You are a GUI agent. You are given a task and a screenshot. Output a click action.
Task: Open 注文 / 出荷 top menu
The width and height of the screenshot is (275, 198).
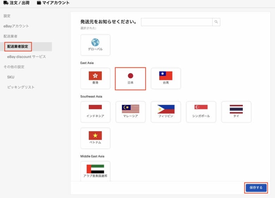(17, 3)
